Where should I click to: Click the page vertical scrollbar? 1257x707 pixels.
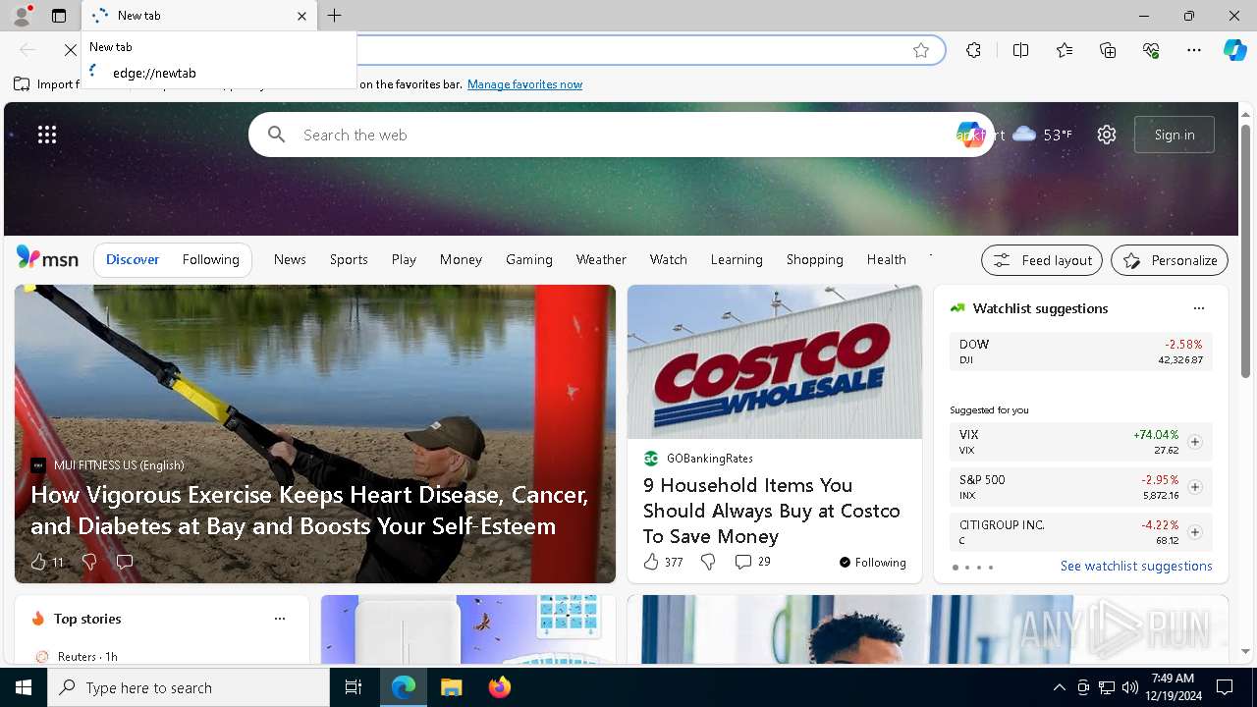pyautogui.click(x=1245, y=251)
